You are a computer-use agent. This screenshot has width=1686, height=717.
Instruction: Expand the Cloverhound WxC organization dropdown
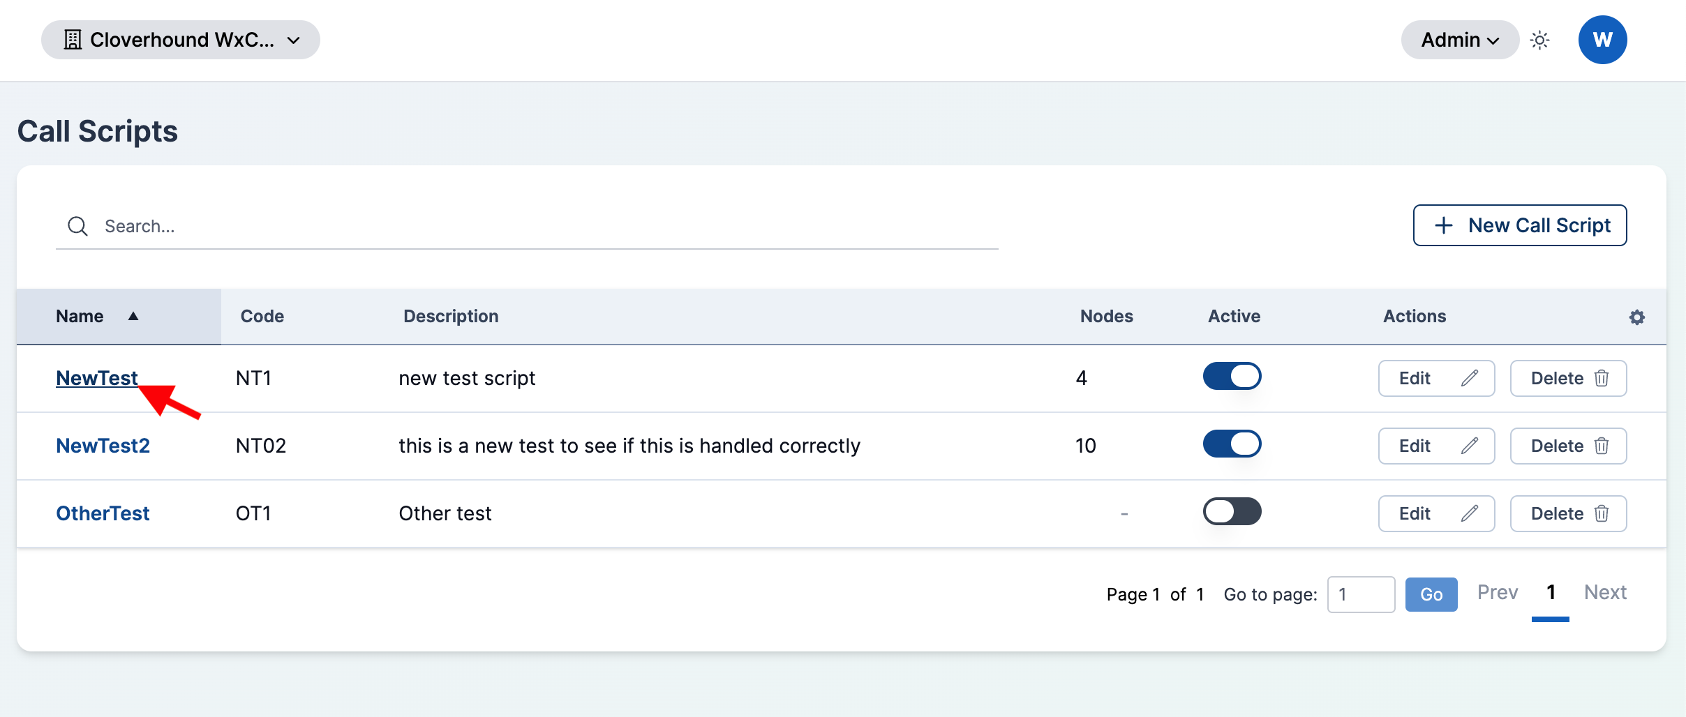pyautogui.click(x=181, y=40)
